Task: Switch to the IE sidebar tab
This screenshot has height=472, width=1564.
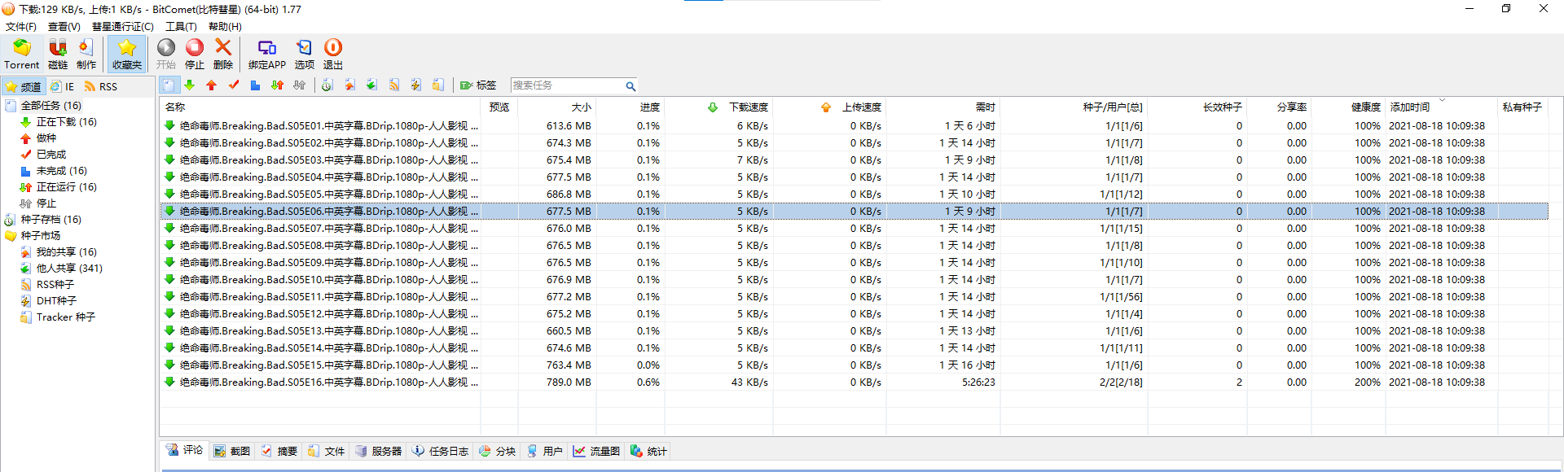Action: pyautogui.click(x=63, y=86)
